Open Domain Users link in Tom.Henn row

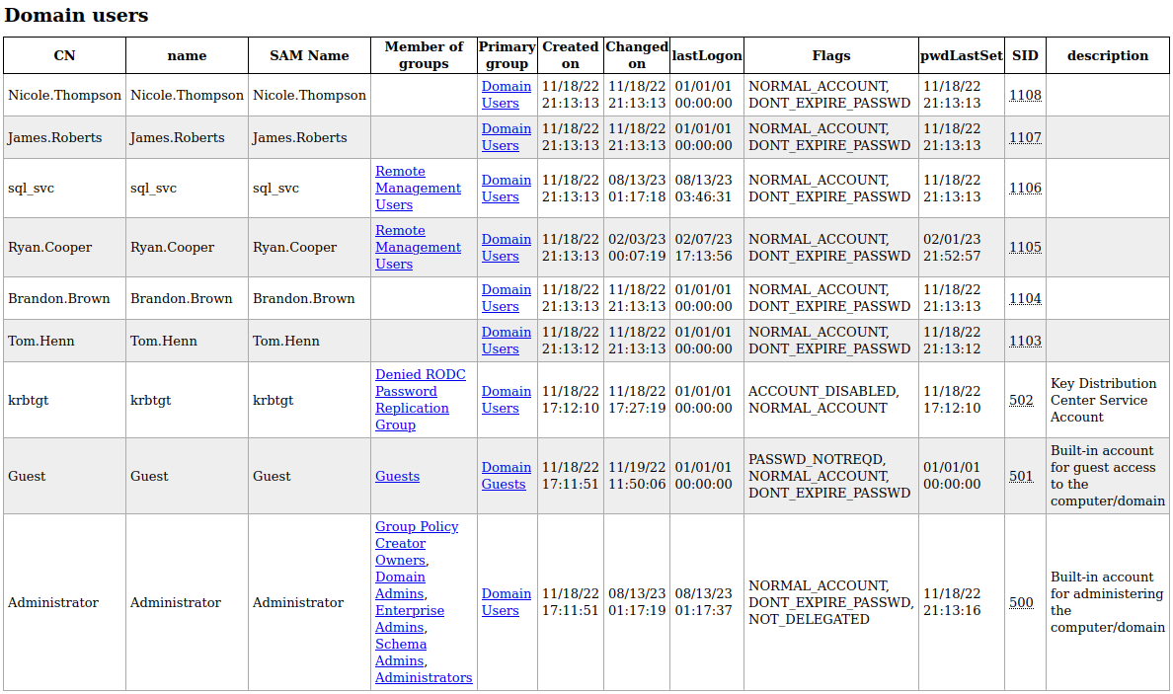click(x=506, y=341)
